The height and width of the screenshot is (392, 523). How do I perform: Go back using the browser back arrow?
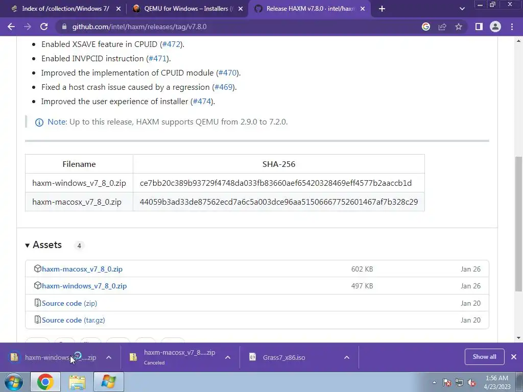tap(11, 27)
